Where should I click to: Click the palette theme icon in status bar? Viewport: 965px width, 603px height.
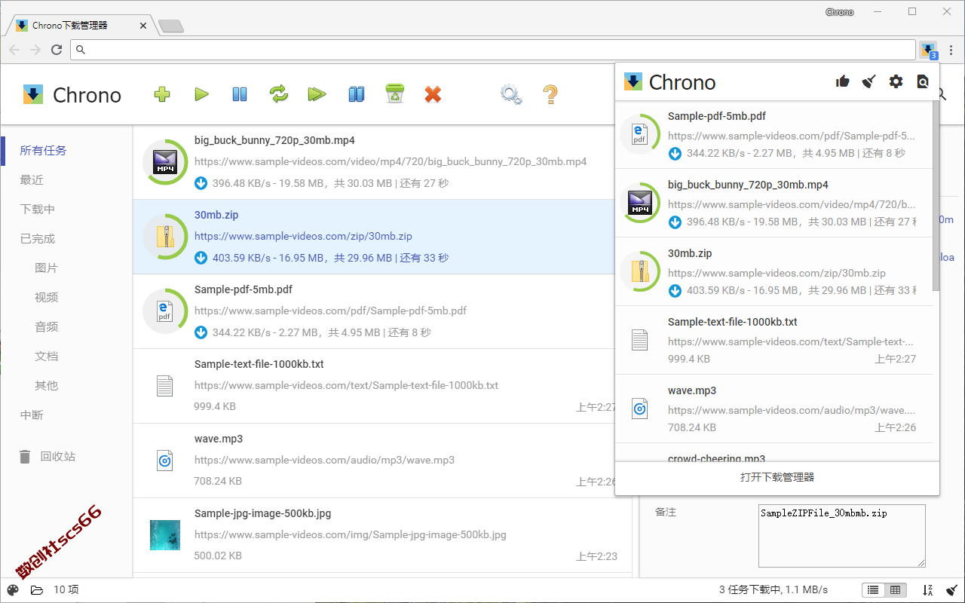pos(13,590)
